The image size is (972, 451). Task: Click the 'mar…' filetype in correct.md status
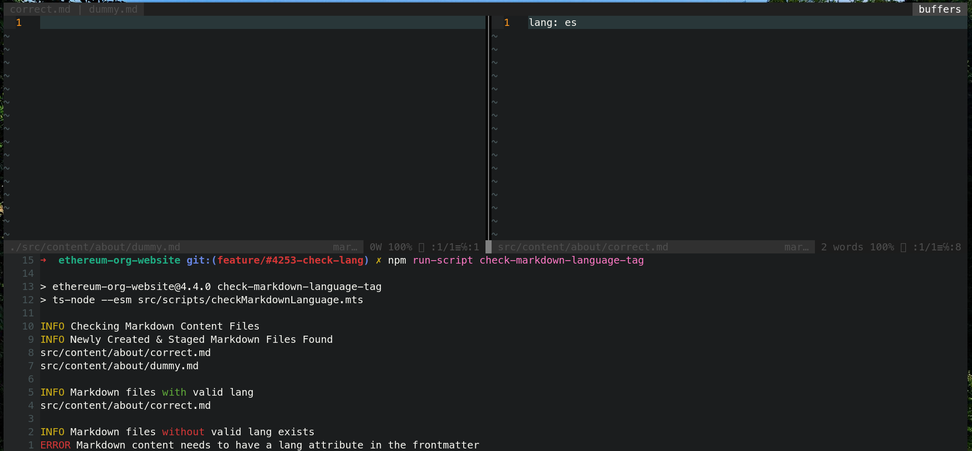click(797, 247)
